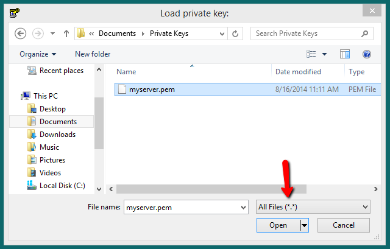Open the File name history dropdown
This screenshot has height=249, width=390.
244,207
